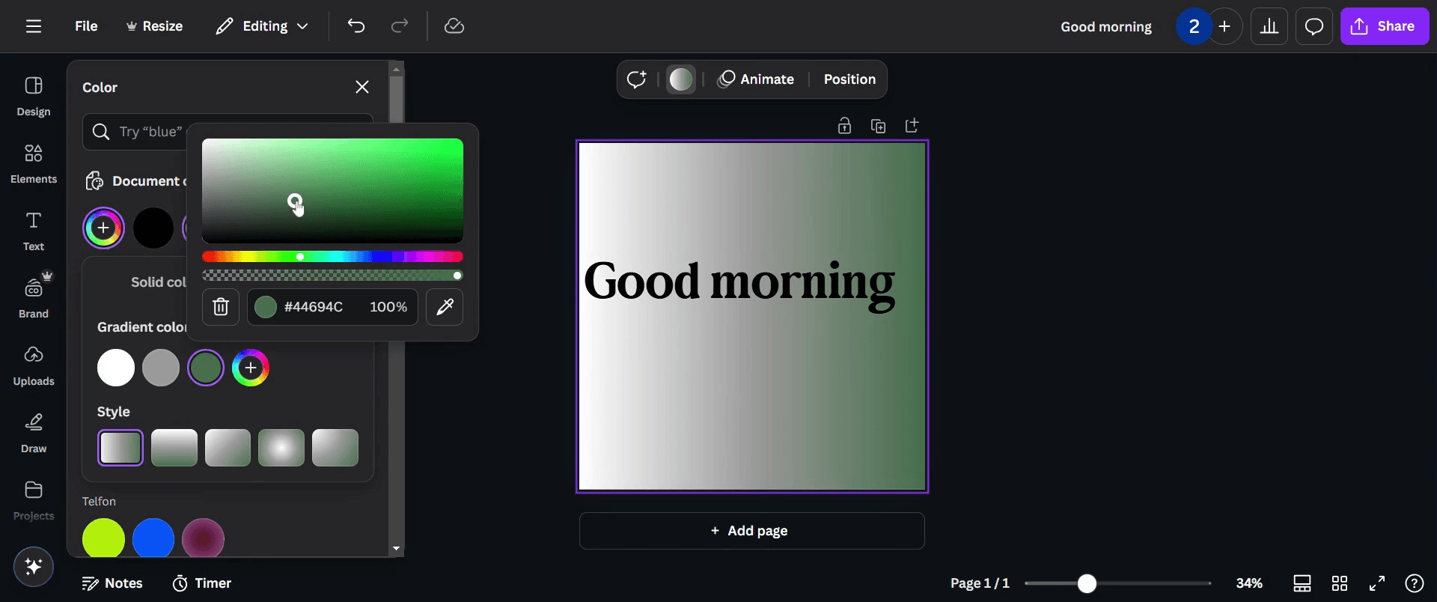Open the background gradient color button

pos(681,79)
